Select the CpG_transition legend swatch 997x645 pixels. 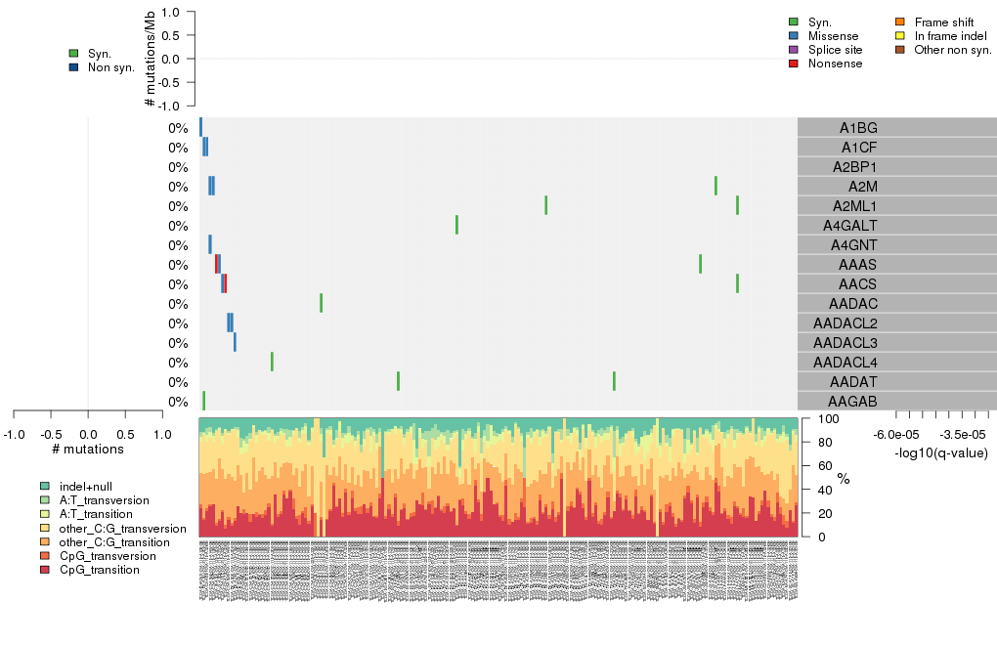click(45, 570)
